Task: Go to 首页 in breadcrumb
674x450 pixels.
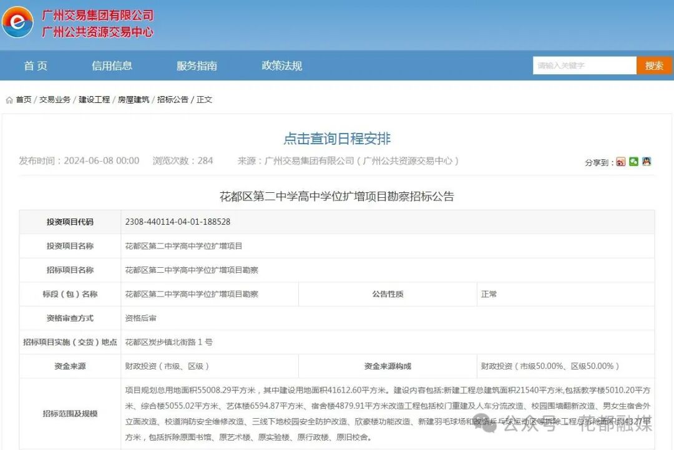Action: pos(24,100)
